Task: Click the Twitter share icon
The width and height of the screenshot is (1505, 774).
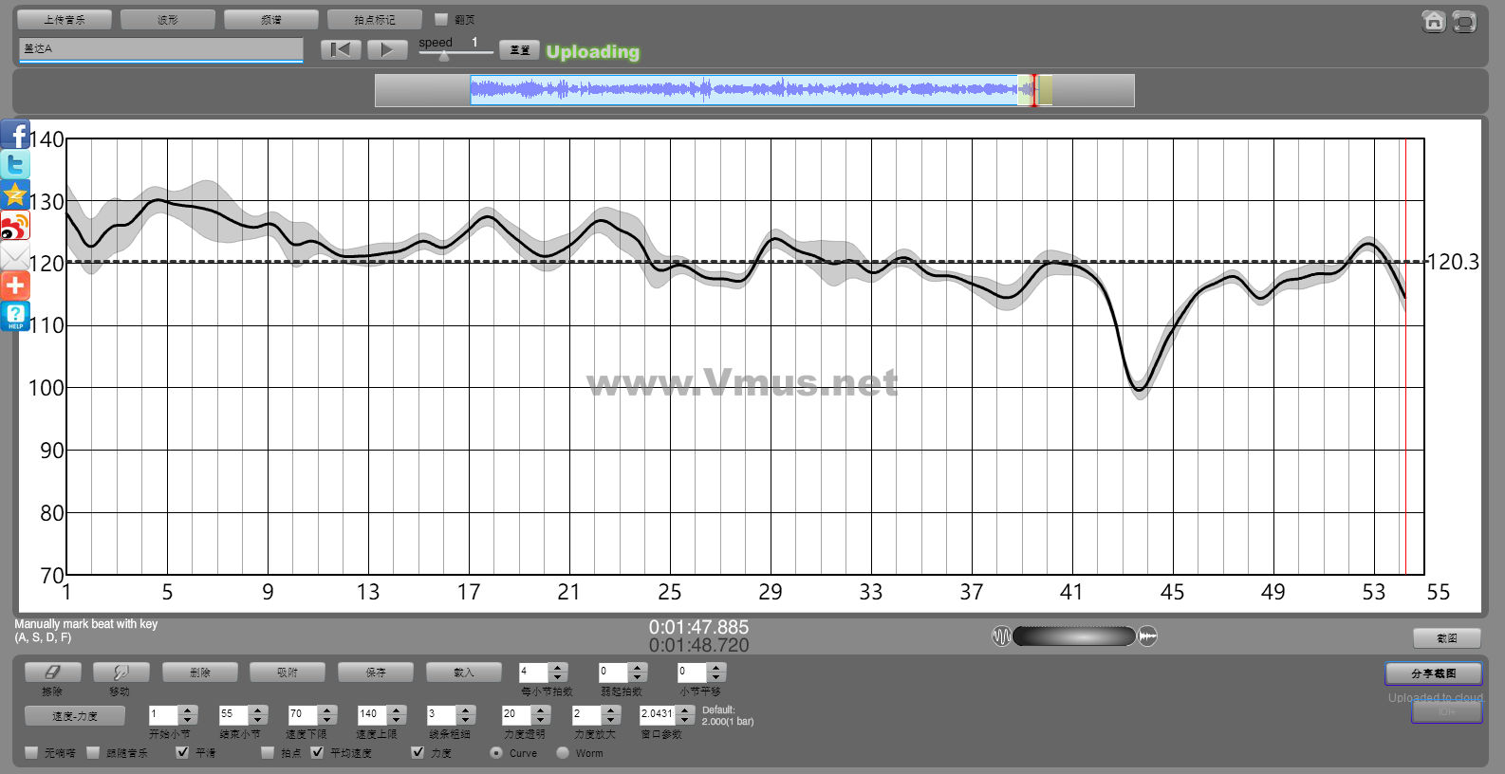Action: (15, 165)
